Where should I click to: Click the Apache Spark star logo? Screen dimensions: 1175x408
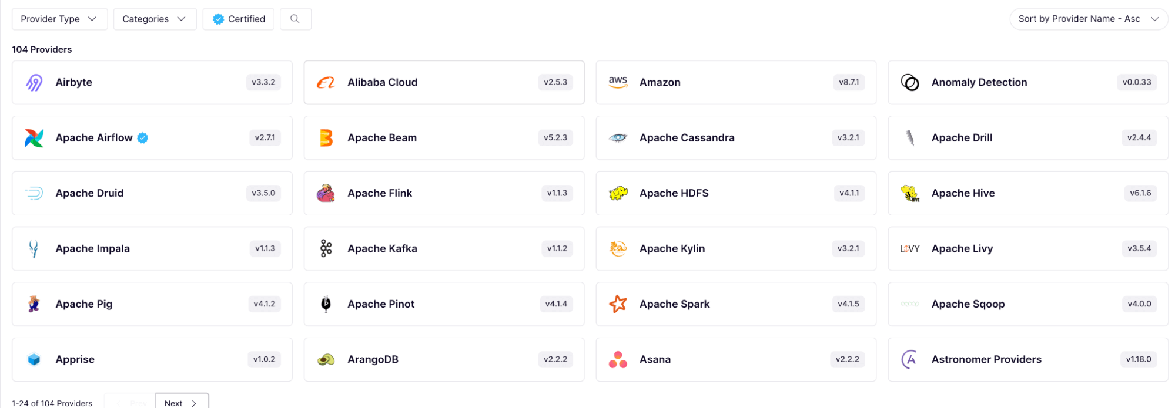[x=618, y=304]
